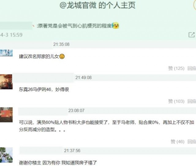The width and height of the screenshot is (196, 166).
Task: Open avatar next to 东霓26马伊琍46 comment
Action: pos(6,82)
